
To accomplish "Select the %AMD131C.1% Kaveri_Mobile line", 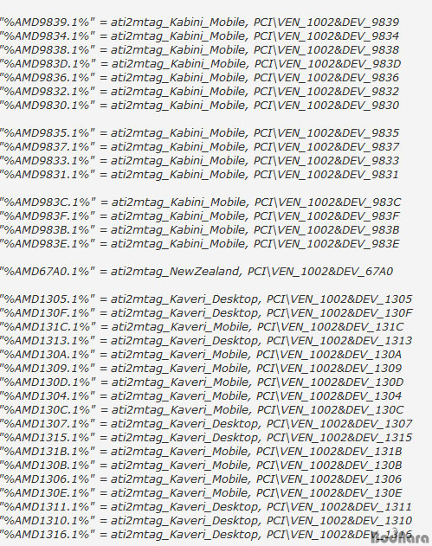I will [202, 326].
